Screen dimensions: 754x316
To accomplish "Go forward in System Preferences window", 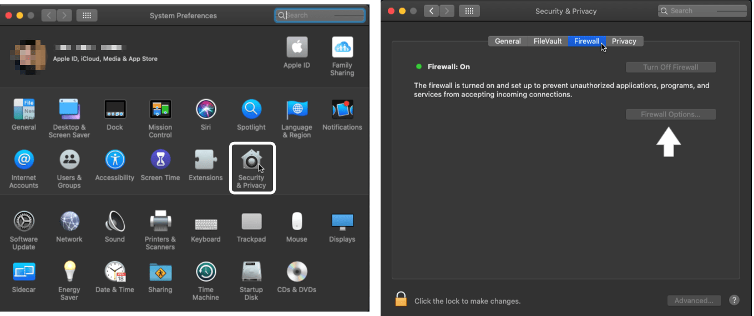I will (x=64, y=16).
